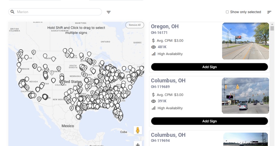Click Columbus OH-119689 impressions eye icon
Screen dimensions: 275x146
coord(154,101)
